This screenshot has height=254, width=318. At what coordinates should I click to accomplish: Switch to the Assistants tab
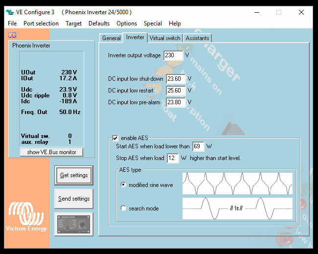(197, 38)
